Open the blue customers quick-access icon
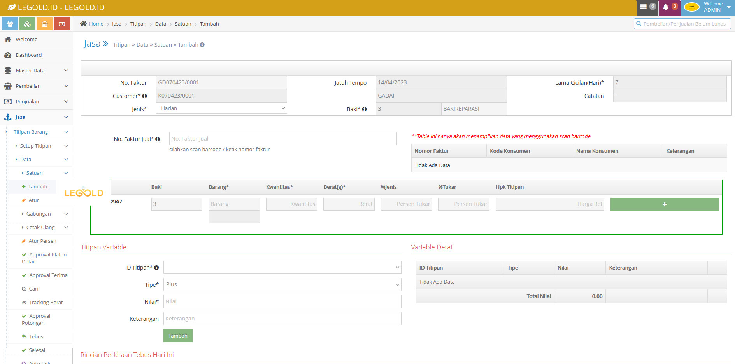Screen dimensions: 735x364 [x=10, y=24]
